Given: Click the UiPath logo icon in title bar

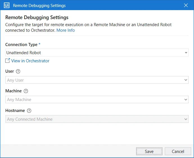Looking at the screenshot, I should click(6, 5).
